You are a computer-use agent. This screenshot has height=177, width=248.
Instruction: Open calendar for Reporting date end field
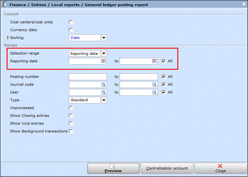click(154, 61)
